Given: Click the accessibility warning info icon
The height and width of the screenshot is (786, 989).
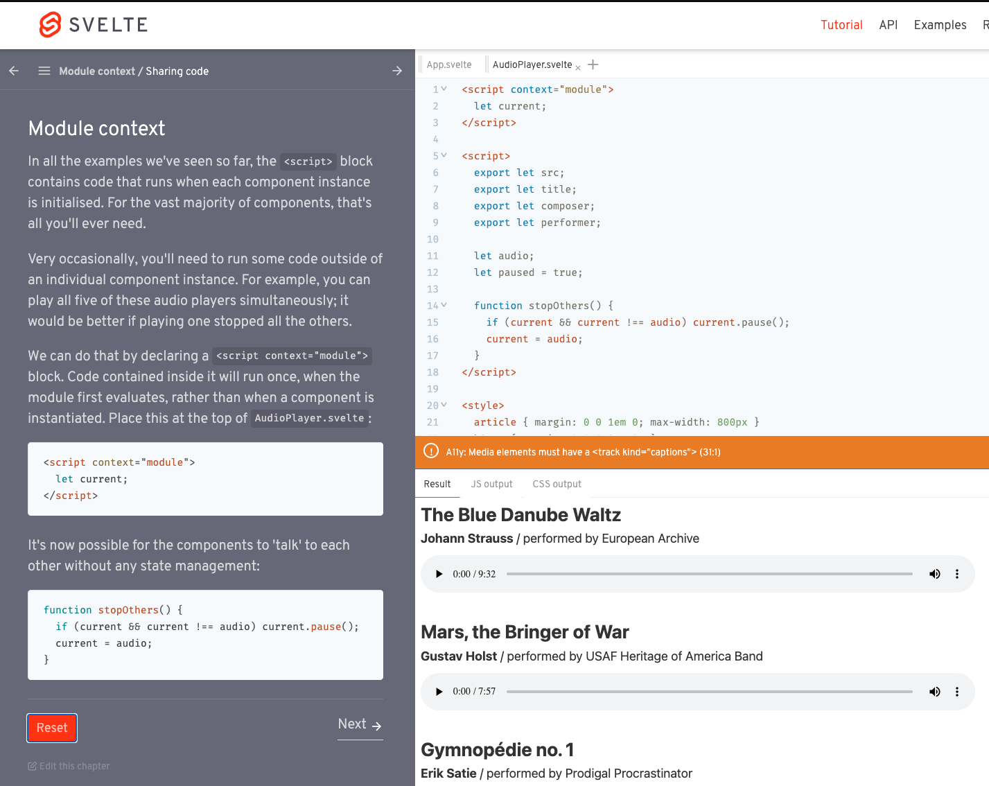Looking at the screenshot, I should pos(430,452).
